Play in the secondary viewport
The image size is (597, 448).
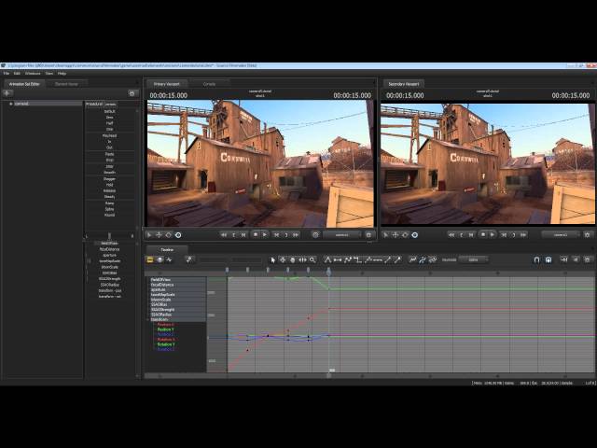(493, 235)
